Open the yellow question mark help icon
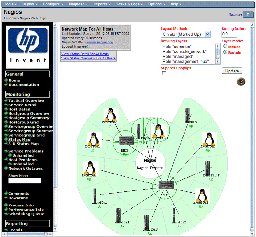This screenshot has width=256, height=237. point(241,81)
